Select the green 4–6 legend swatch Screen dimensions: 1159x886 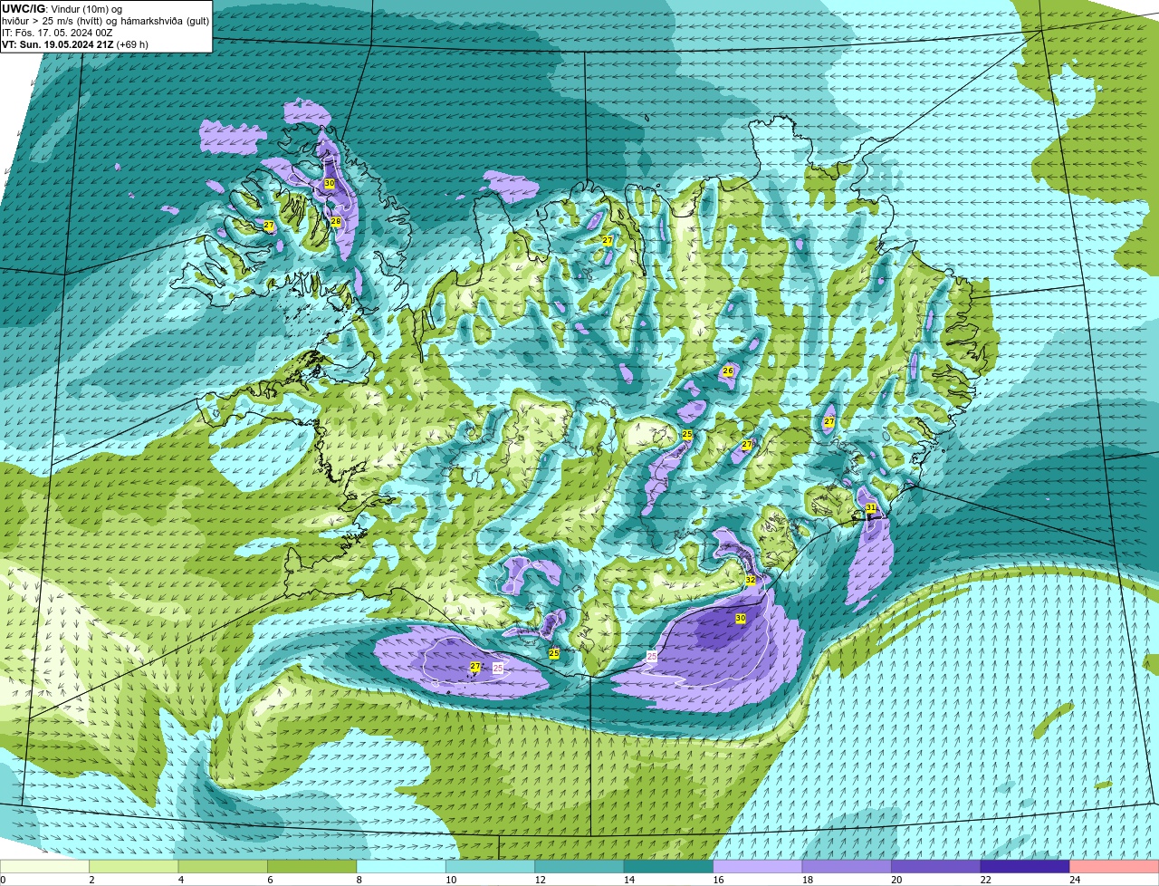click(x=223, y=866)
